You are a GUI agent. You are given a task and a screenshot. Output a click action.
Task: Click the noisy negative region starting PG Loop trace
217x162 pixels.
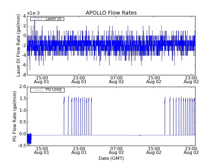point(29,139)
